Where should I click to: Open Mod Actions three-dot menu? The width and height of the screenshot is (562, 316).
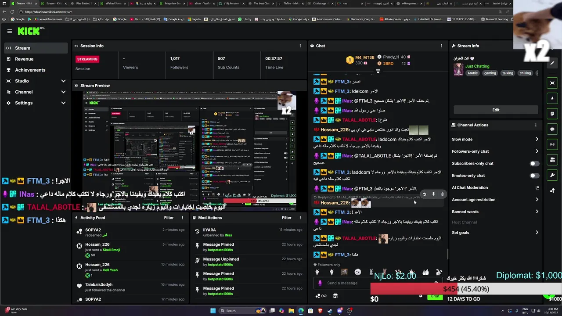(x=300, y=218)
